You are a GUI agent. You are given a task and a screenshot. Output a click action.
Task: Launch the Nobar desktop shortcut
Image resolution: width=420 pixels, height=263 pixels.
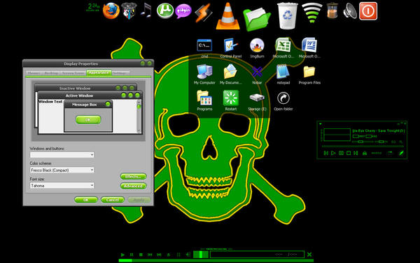coord(257,75)
